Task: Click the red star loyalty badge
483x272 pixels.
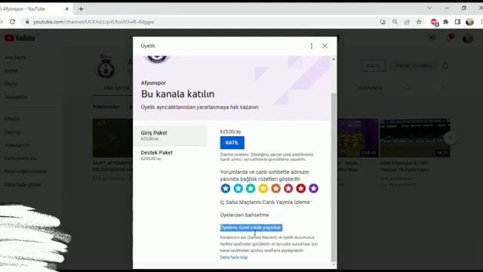Action: pyautogui.click(x=301, y=188)
